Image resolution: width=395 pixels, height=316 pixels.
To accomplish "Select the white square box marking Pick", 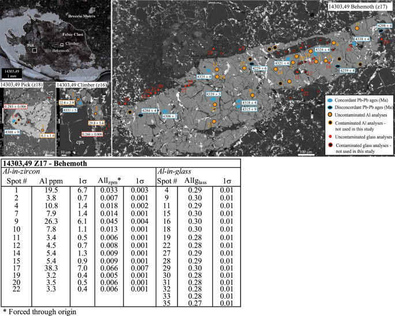I will 35,50.
